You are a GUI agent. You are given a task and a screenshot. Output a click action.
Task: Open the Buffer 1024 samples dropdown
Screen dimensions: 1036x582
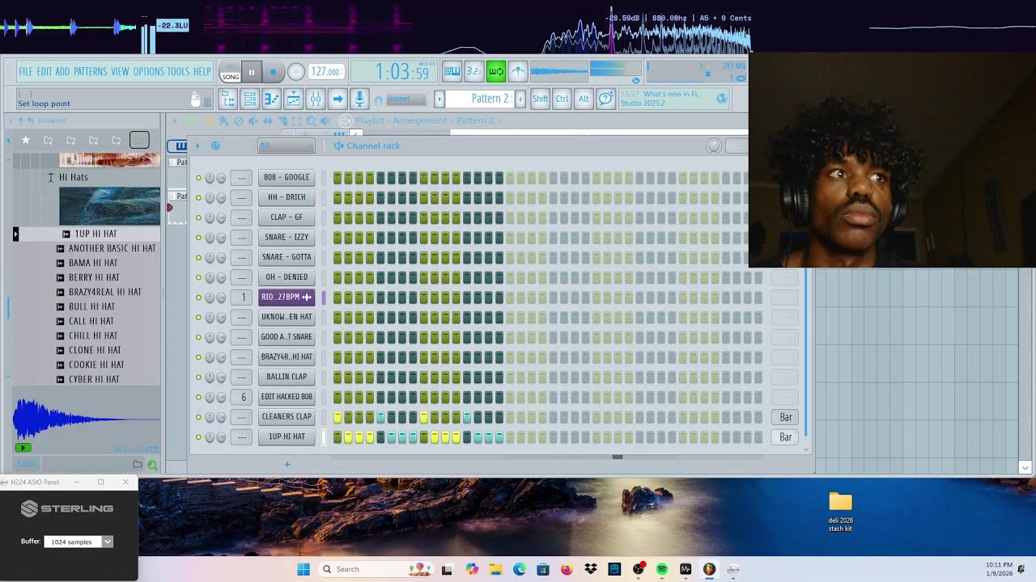coord(79,542)
